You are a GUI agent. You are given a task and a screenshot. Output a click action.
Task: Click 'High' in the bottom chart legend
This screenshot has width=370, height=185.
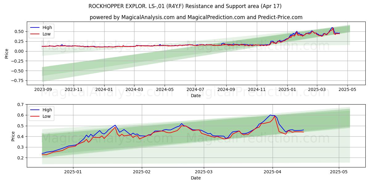click(x=47, y=110)
